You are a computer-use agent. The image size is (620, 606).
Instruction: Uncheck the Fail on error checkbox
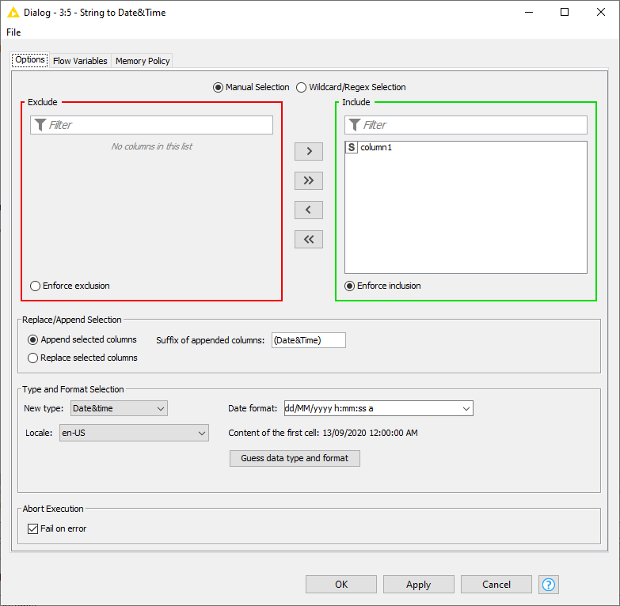[32, 528]
